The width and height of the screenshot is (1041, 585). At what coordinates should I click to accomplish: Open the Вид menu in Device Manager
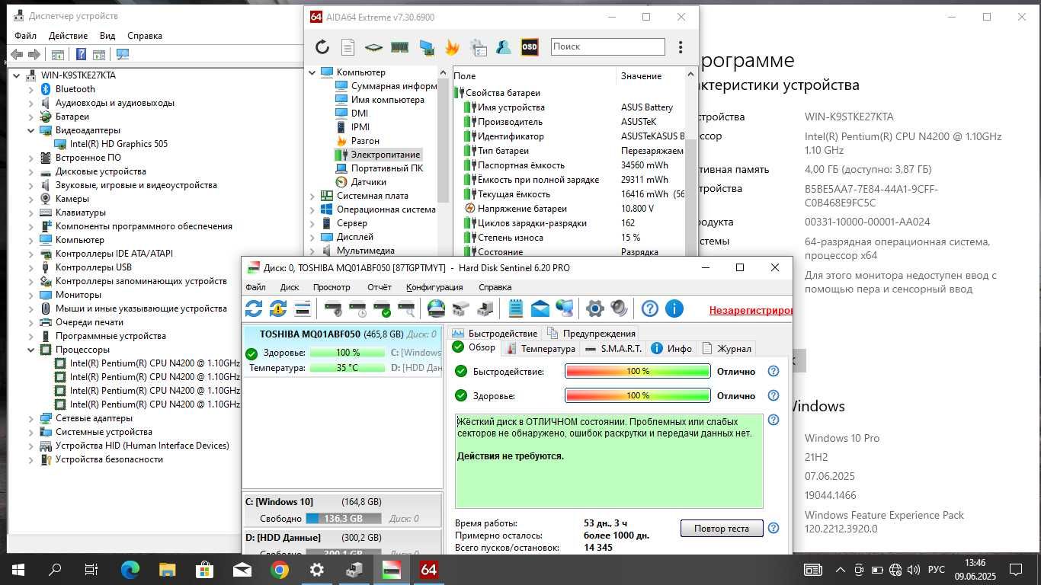107,36
